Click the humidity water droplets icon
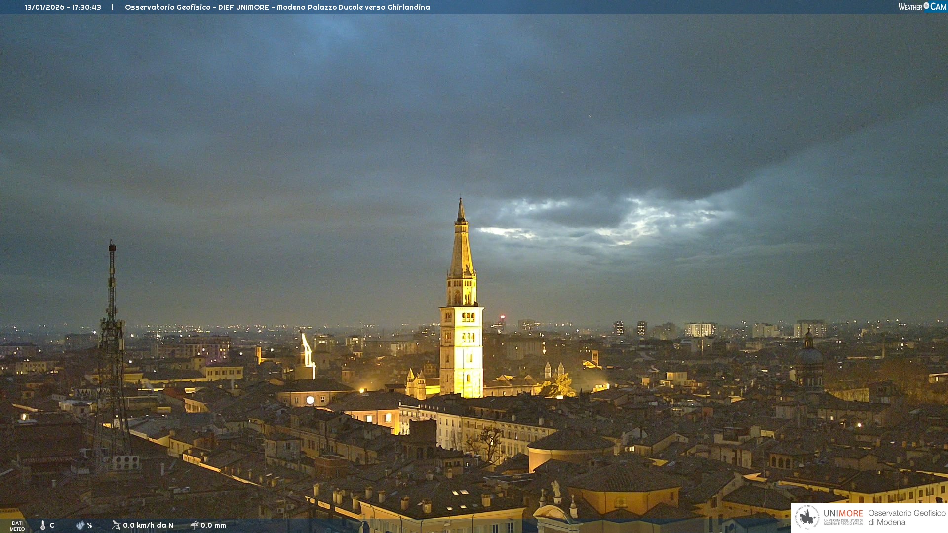The height and width of the screenshot is (533, 948). tap(80, 526)
